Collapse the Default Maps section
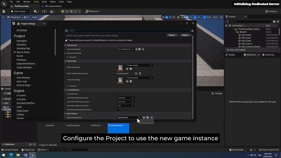 [x=65, y=61]
